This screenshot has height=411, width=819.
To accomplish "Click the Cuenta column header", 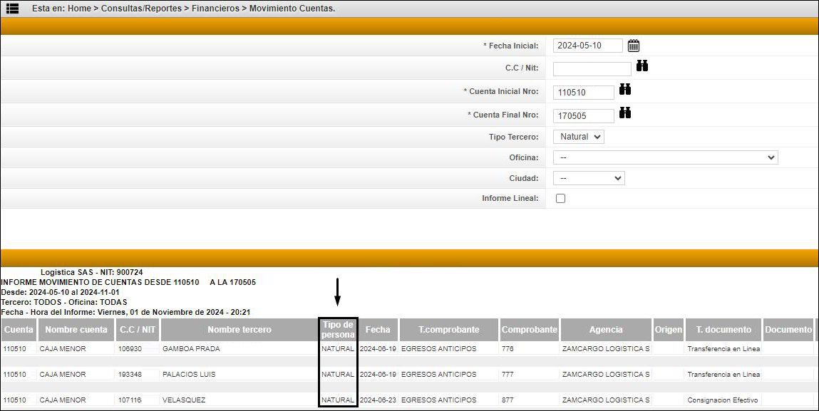I will point(19,330).
